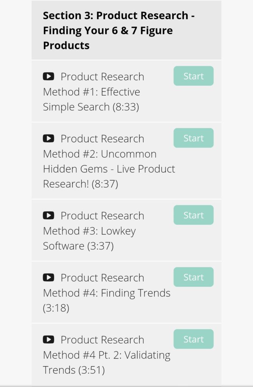Open Uncommon Hidden Gems - Live Product Research title

pos(109,161)
